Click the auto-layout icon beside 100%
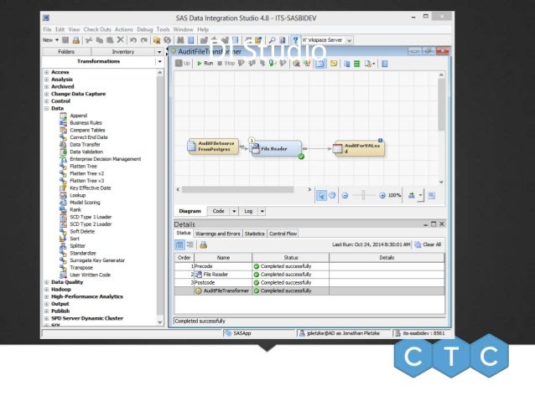 (x=411, y=196)
